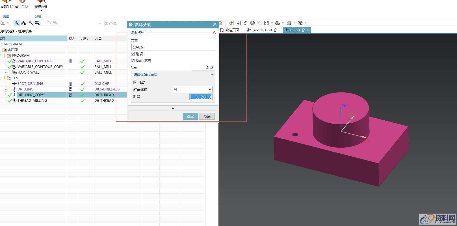Open the 驻留模式 dropdown
The image size is (457, 226).
(x=192, y=90)
